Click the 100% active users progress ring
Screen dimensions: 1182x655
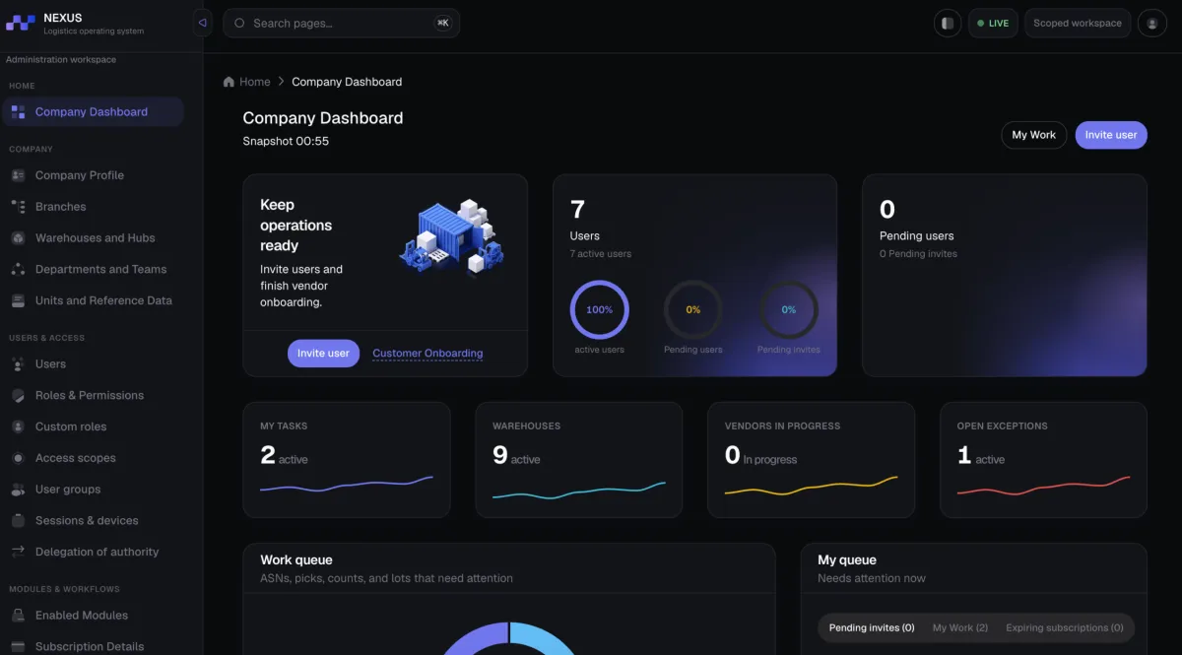pos(599,309)
